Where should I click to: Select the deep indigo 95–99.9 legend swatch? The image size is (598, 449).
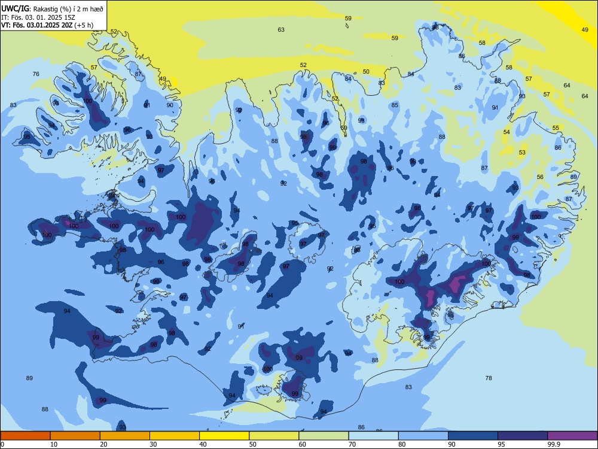(x=523, y=436)
